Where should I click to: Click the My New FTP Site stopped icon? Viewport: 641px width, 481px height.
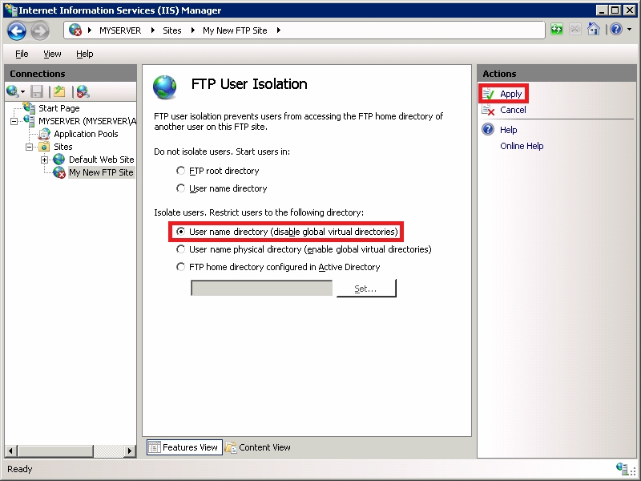[x=59, y=172]
